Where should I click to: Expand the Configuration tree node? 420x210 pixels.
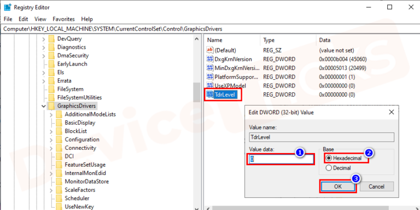[x=51, y=140]
